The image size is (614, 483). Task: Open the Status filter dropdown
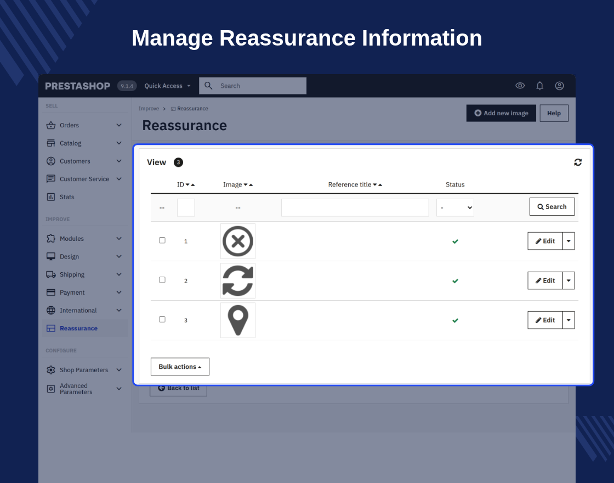[x=456, y=208]
